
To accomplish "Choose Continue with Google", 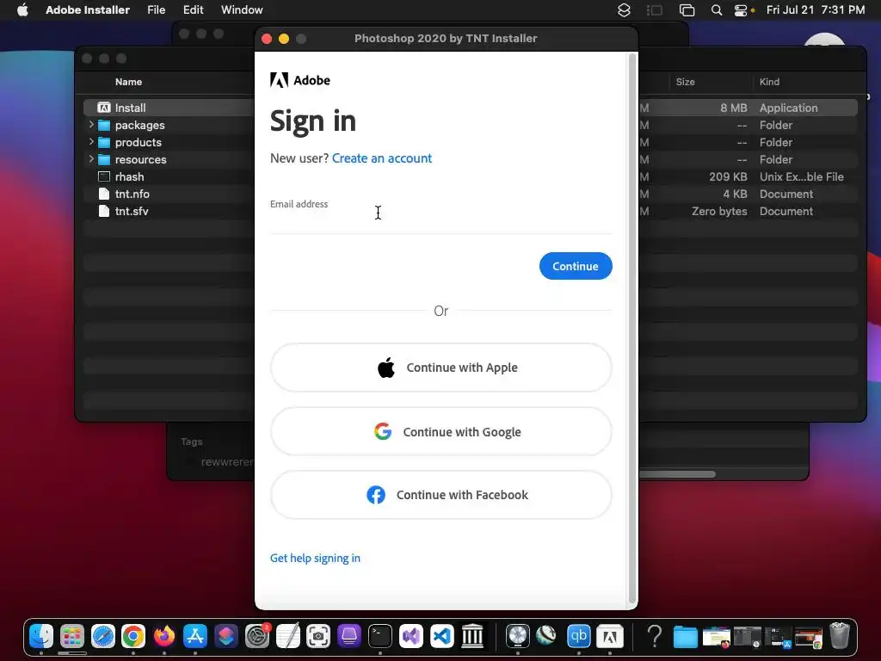I will [441, 432].
